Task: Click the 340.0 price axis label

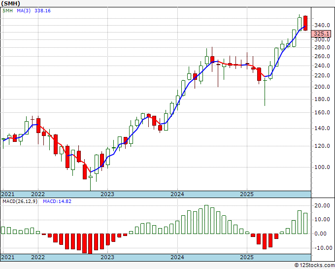Action: coord(322,25)
